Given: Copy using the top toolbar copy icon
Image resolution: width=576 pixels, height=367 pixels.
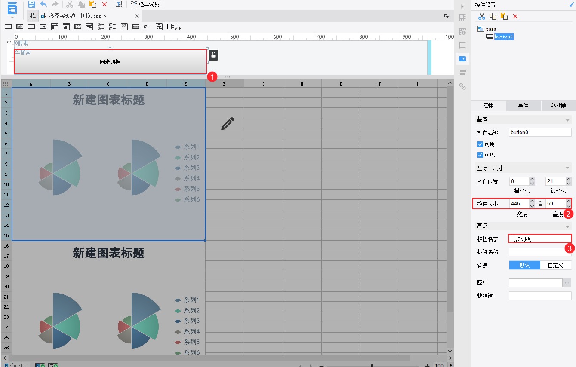Looking at the screenshot, I should (81, 4).
